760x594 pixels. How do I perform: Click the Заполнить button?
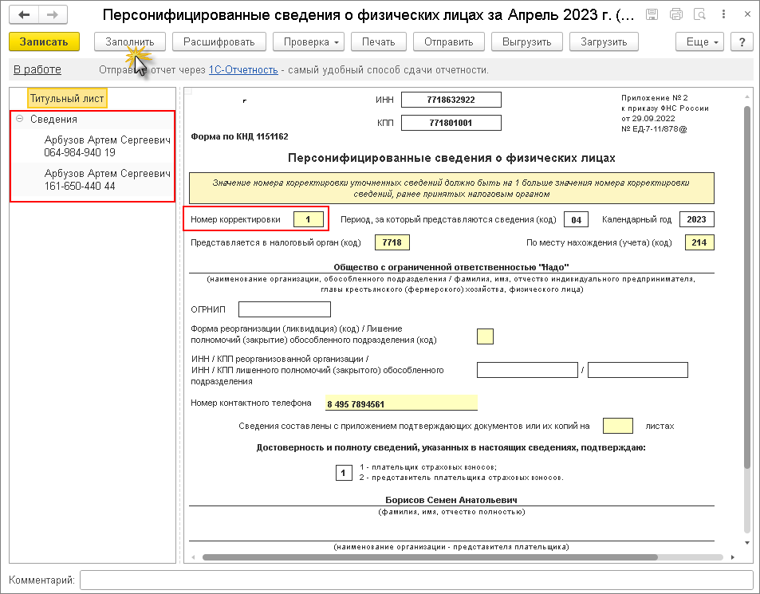point(130,42)
